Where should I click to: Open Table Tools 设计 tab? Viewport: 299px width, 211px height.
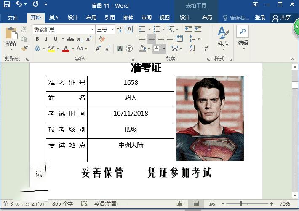tap(185, 18)
